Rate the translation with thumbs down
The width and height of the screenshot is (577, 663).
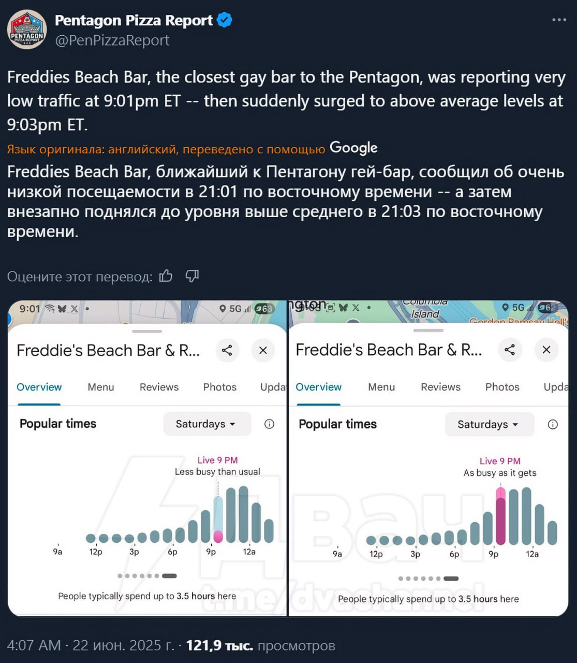coord(192,276)
